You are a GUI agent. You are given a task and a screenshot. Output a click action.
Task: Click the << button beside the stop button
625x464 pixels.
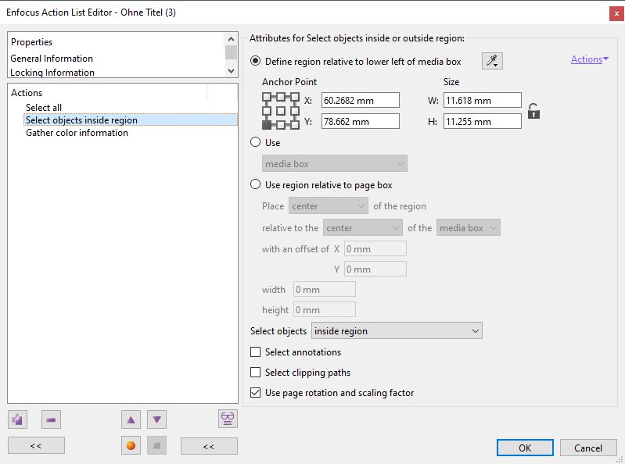[x=209, y=446]
